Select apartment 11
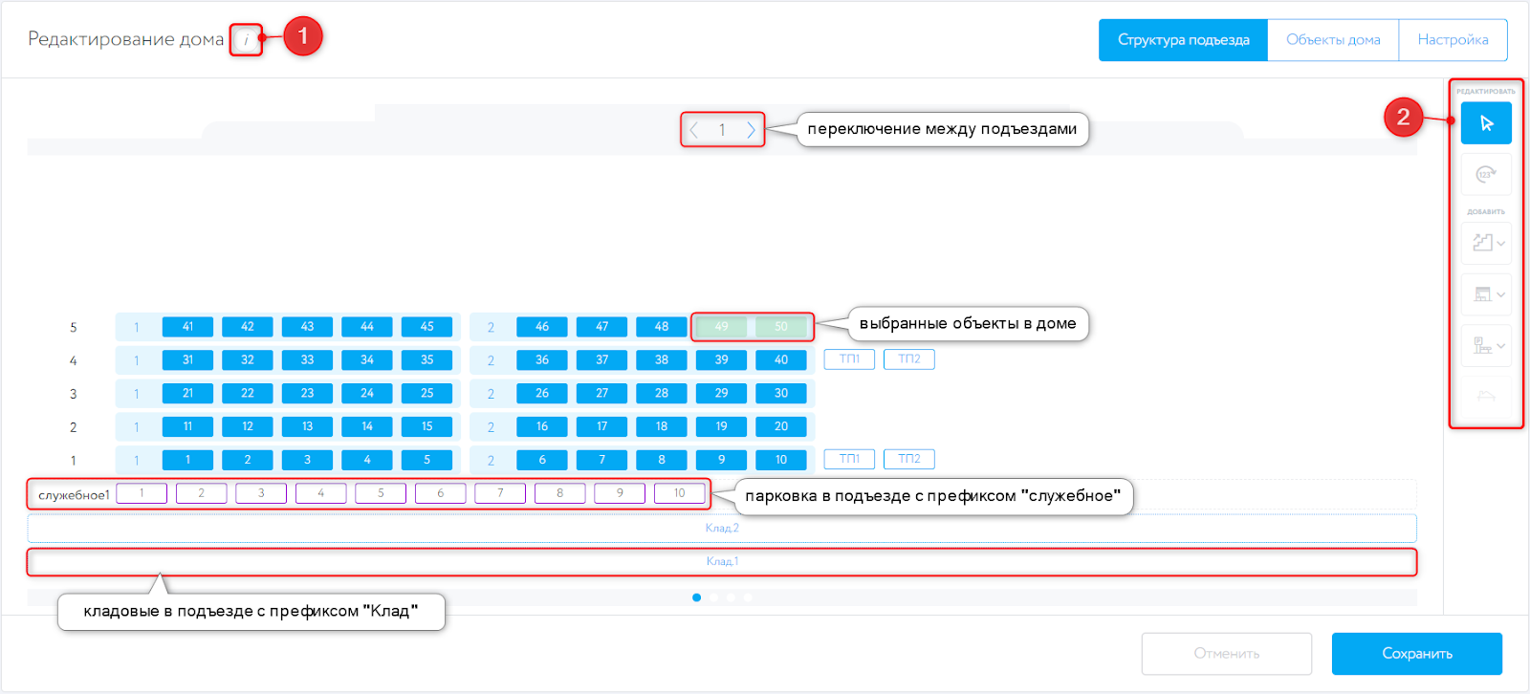Screen dimensions: 1530x694 [x=187, y=426]
